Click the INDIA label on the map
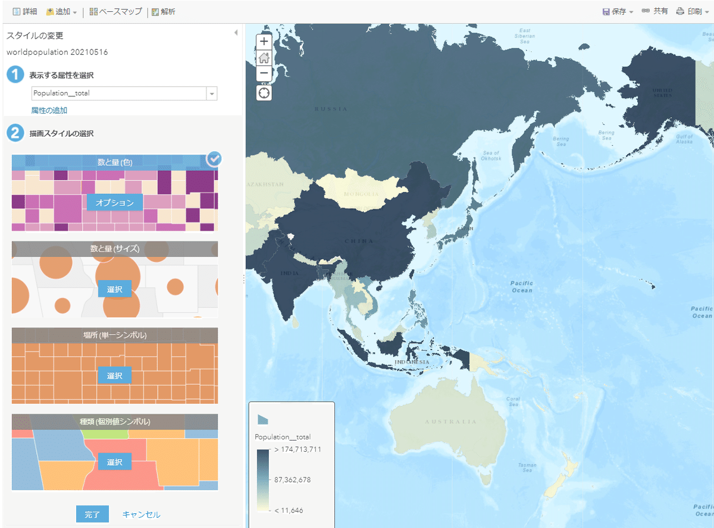Image resolution: width=714 pixels, height=528 pixels. point(291,274)
